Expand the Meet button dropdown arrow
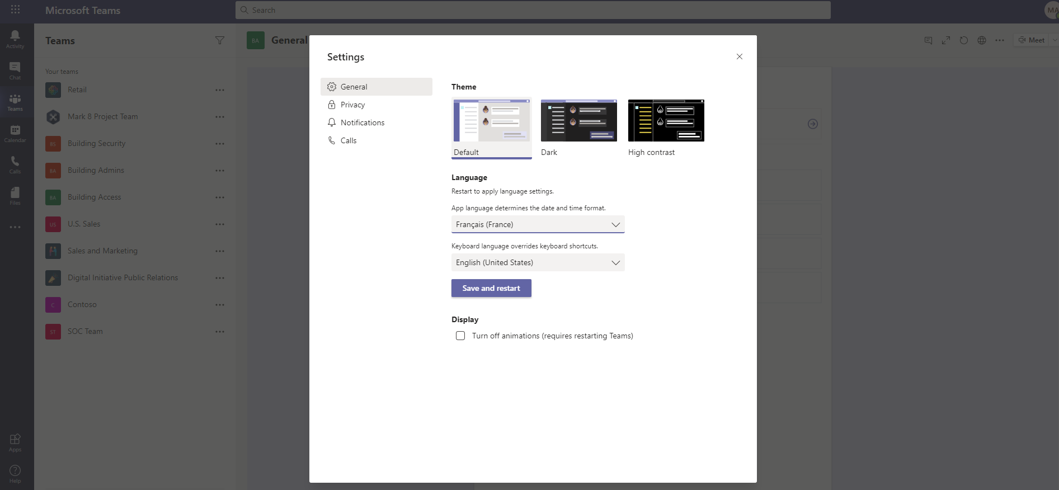This screenshot has width=1059, height=490. coord(1055,40)
